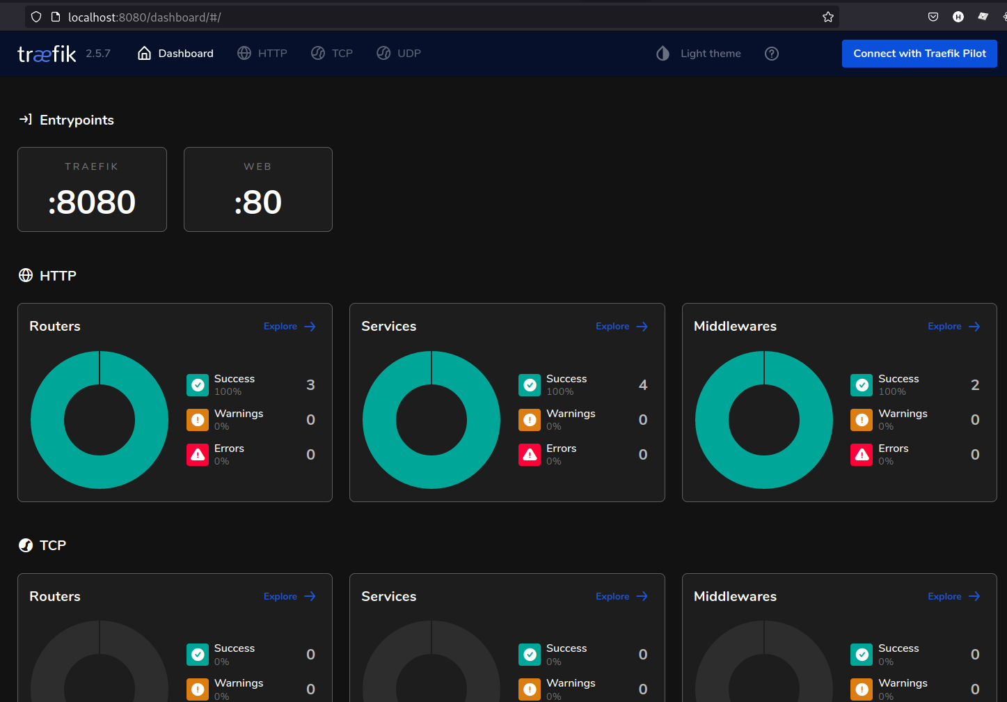Screen dimensions: 1007x702
Task: Click the Warnings icon in HTTP Services card
Action: (530, 419)
